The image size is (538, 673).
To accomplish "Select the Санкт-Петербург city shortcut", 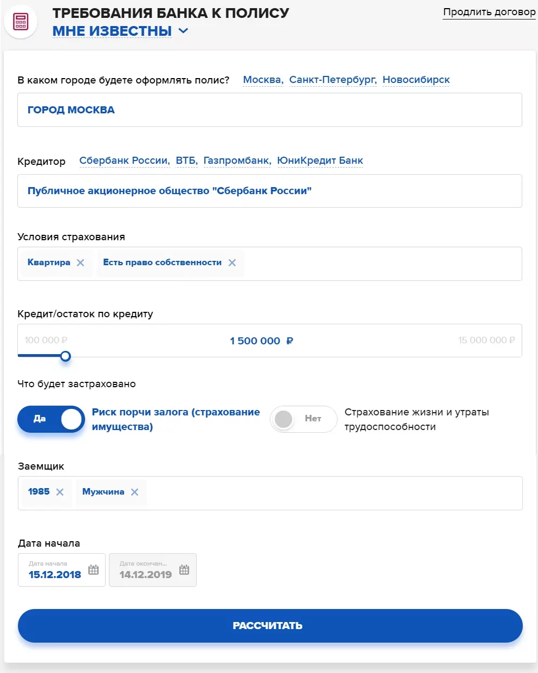I will [x=332, y=80].
